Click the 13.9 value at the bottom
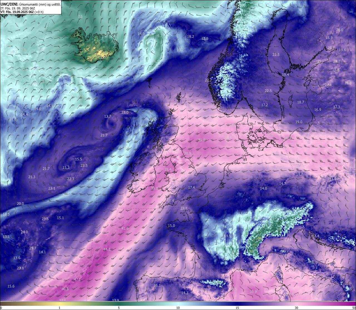 115,300
